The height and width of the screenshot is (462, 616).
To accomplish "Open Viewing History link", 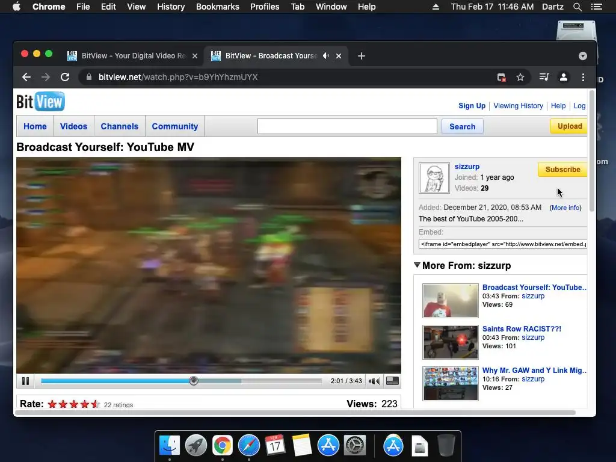I will pos(518,106).
